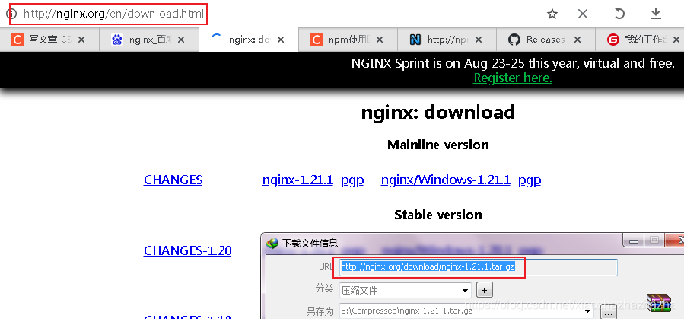This screenshot has height=319, width=684.
Task: Click the address bar URL field
Action: coord(113,14)
